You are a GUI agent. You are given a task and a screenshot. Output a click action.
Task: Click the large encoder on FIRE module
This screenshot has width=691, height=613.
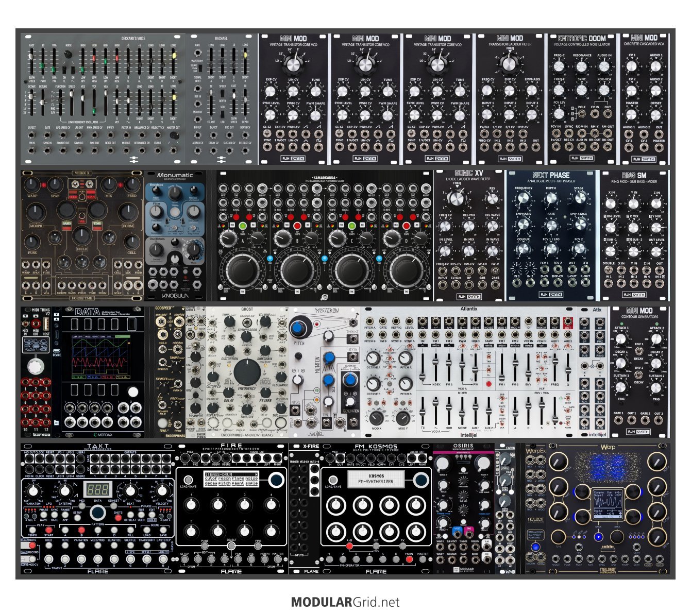click(x=277, y=480)
